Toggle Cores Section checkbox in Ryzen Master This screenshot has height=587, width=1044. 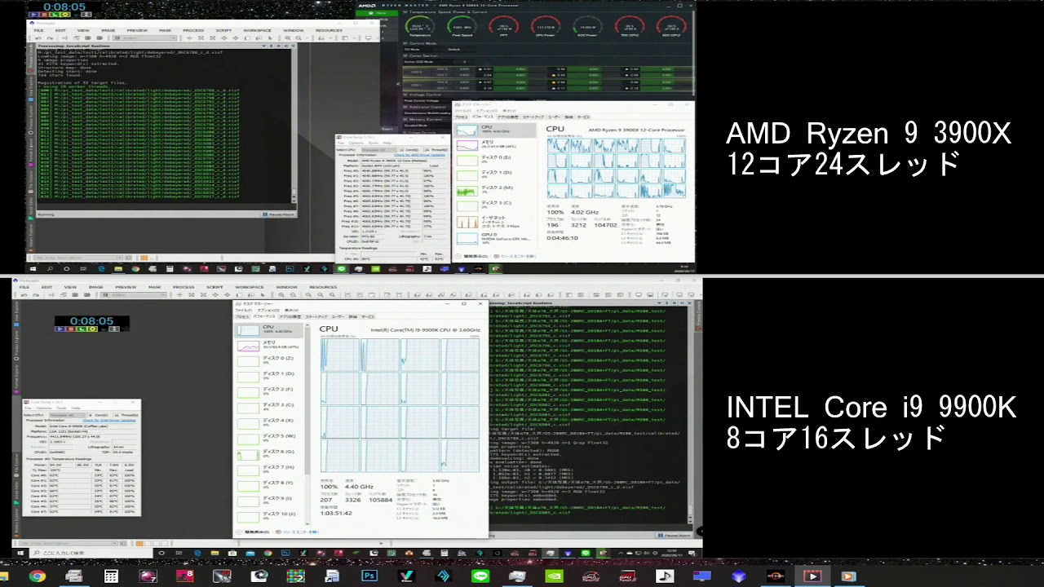[405, 55]
